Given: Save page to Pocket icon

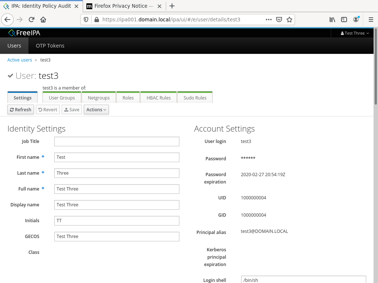Looking at the screenshot, I should [279, 20].
